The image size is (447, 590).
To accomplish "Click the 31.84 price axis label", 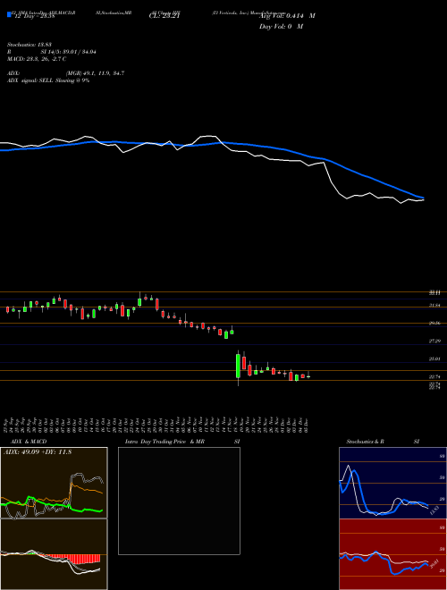I will [x=434, y=306].
